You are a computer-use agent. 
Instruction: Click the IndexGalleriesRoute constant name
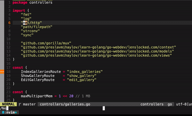[41, 72]
